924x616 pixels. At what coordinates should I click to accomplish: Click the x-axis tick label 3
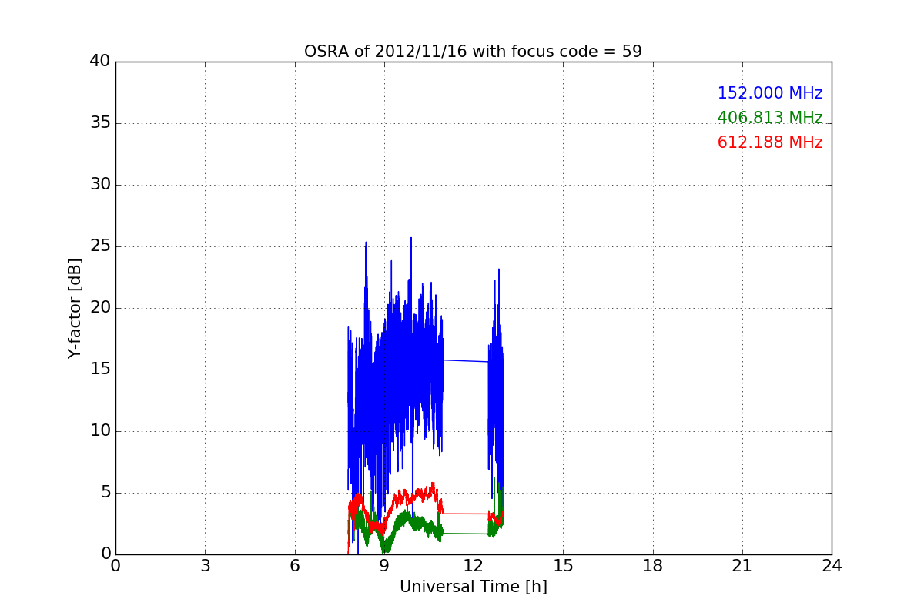click(x=205, y=566)
